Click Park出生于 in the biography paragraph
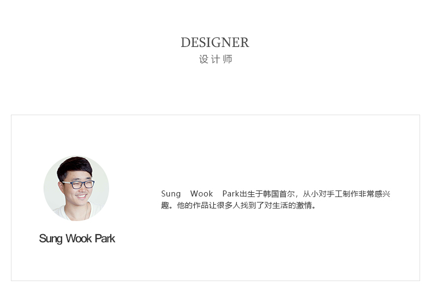This screenshot has height=292, width=431. coord(242,194)
